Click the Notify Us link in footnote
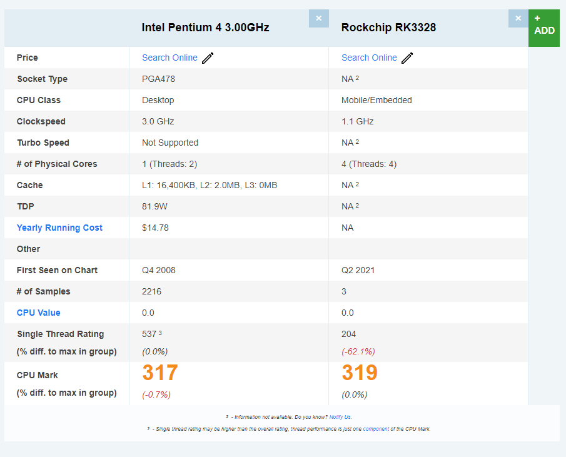The image size is (566, 457). (340, 417)
